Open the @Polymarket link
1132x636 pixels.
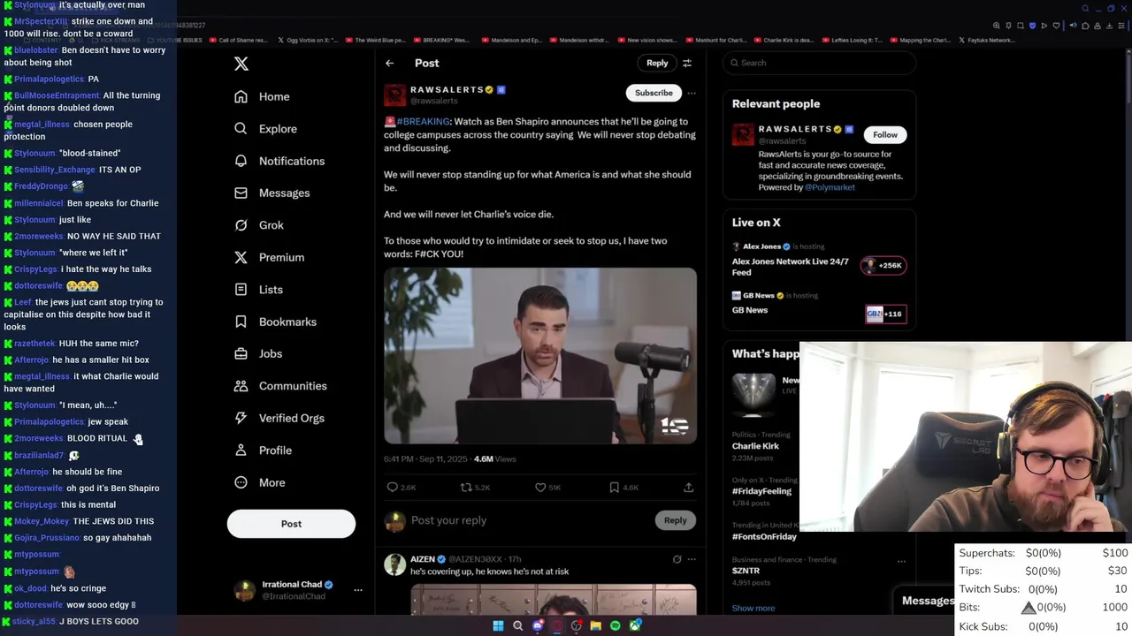830,187
